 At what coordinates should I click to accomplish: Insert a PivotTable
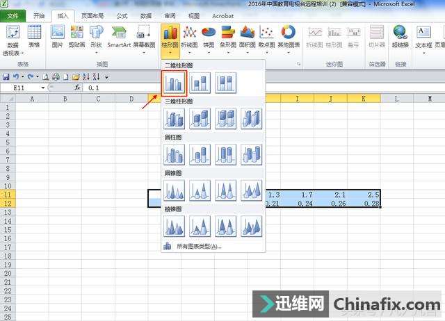[x=13, y=40]
